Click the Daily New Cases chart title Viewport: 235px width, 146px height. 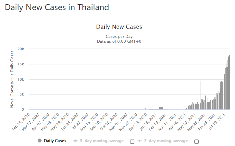[x=119, y=27]
